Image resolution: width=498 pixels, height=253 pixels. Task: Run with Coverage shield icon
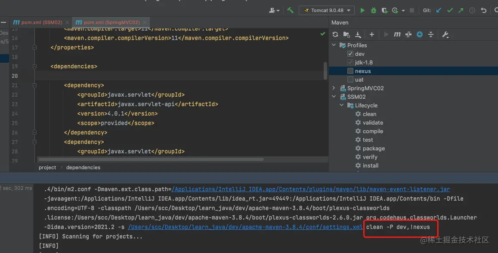(384, 10)
